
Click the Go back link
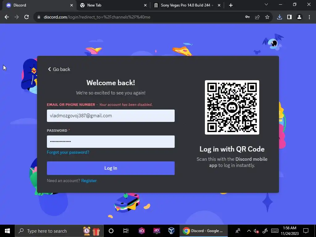click(x=59, y=69)
